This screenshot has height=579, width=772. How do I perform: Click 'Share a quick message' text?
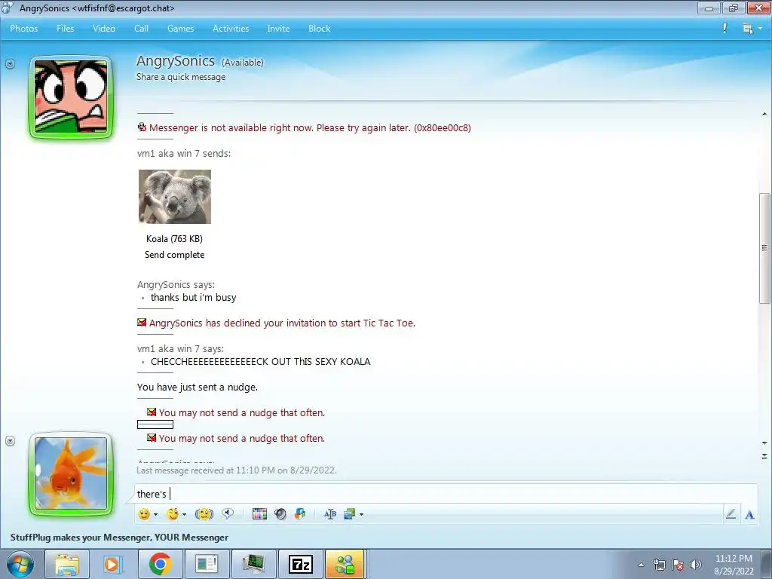[181, 77]
